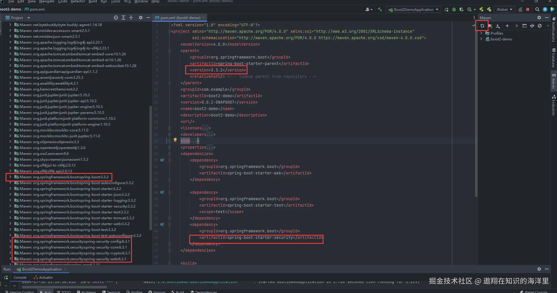Unfold the collapsed properties block
The height and width of the screenshot is (293, 557).
169,147
